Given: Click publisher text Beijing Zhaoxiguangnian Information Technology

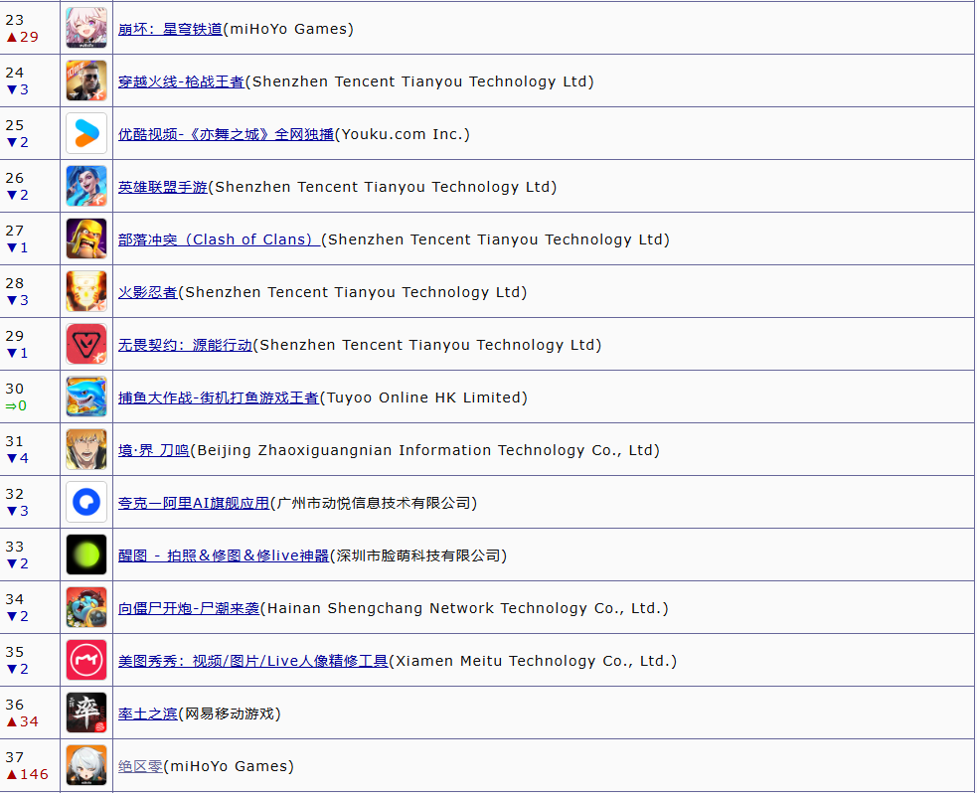Looking at the screenshot, I should click(424, 450).
